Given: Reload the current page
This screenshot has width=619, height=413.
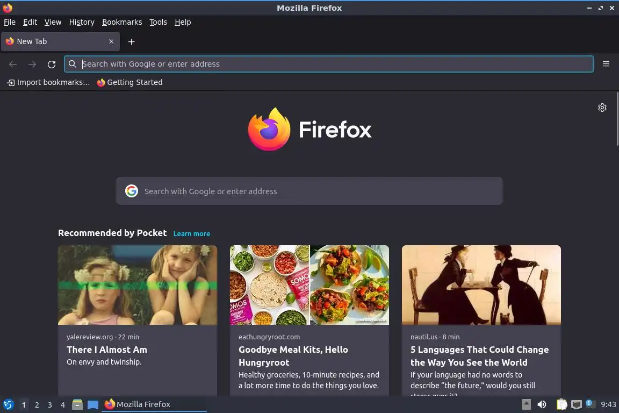Looking at the screenshot, I should (52, 64).
